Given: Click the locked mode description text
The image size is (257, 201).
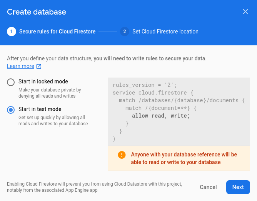Looking at the screenshot, I should pos(49,93).
